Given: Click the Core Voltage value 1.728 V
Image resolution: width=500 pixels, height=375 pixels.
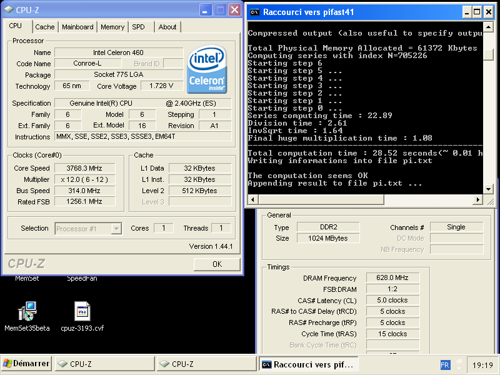Looking at the screenshot, I should pyautogui.click(x=162, y=86).
